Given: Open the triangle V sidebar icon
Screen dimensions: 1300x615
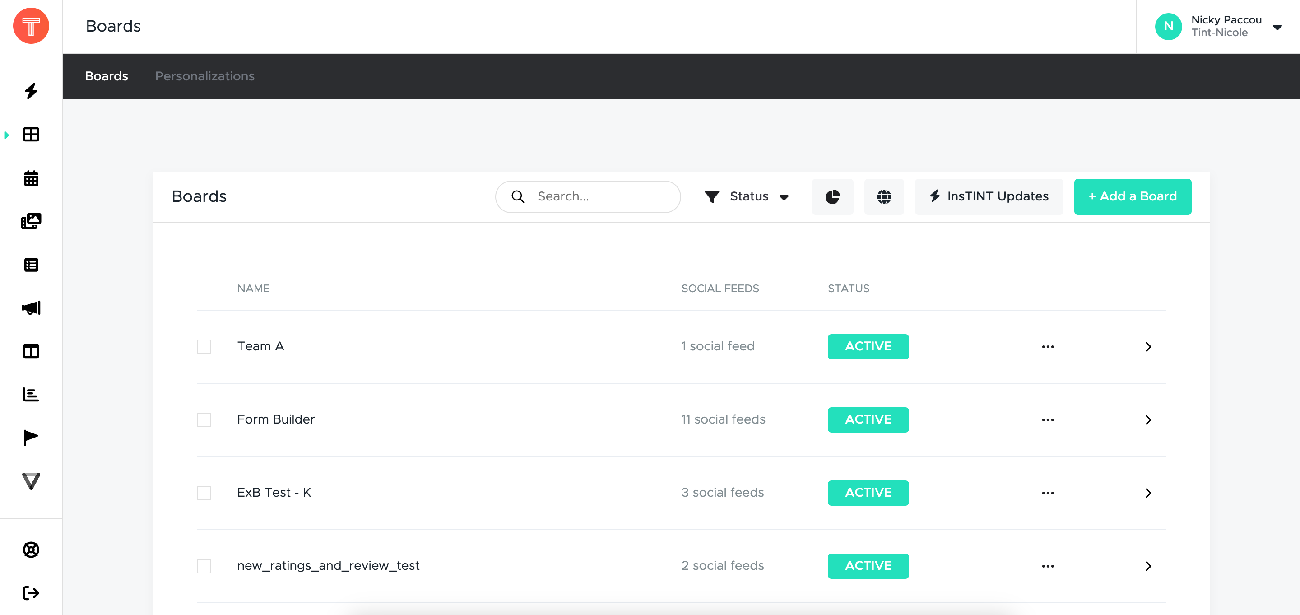Looking at the screenshot, I should pyautogui.click(x=31, y=481).
